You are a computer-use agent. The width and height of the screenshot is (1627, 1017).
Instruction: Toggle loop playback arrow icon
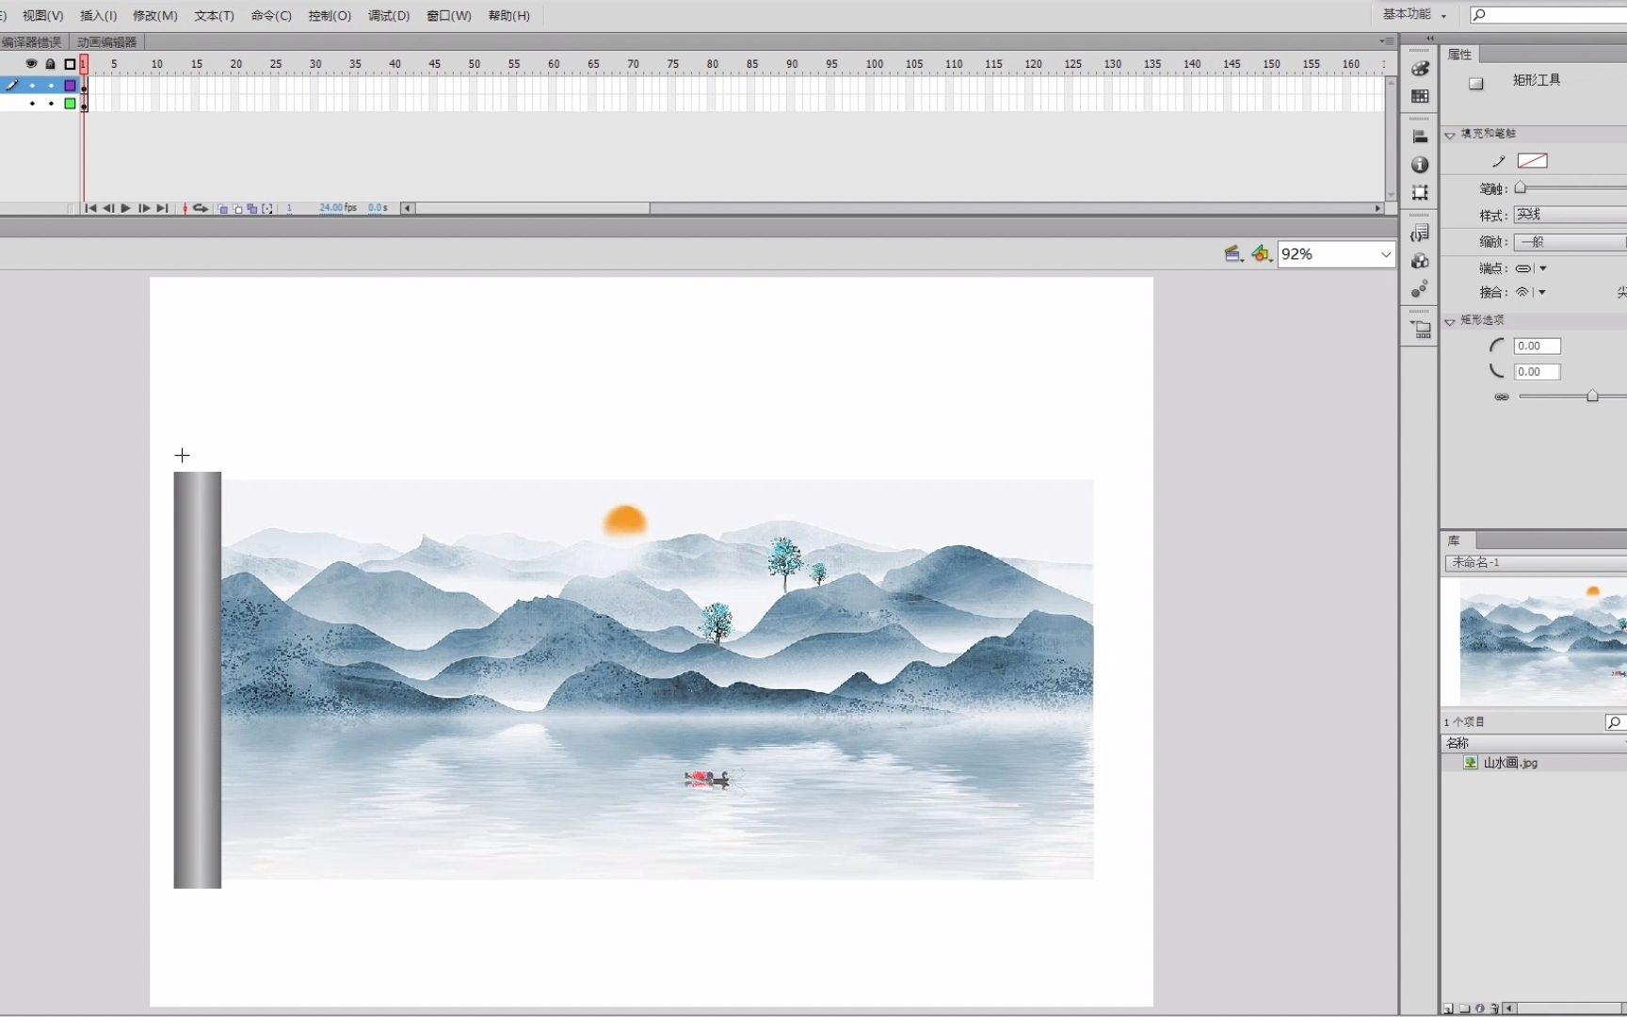coord(201,208)
